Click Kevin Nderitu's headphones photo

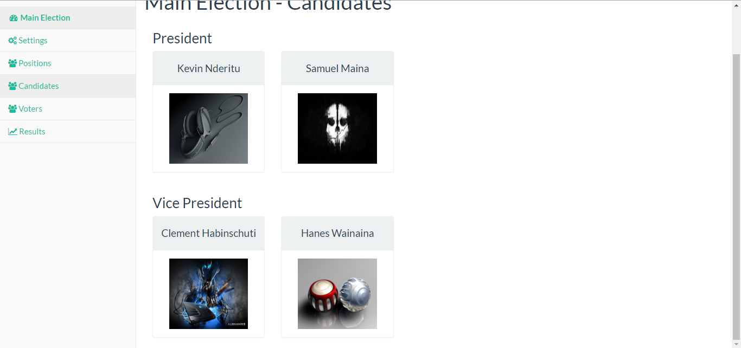click(x=208, y=128)
